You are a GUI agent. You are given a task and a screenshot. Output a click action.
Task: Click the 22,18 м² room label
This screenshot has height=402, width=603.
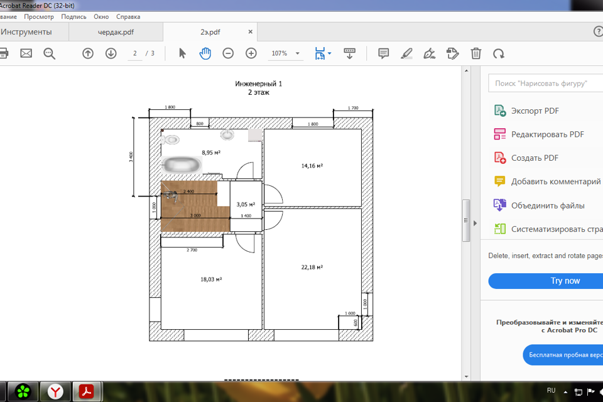click(x=312, y=267)
